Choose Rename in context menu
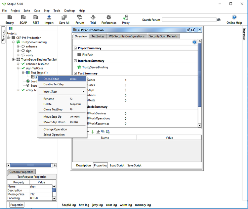 (x=62, y=99)
